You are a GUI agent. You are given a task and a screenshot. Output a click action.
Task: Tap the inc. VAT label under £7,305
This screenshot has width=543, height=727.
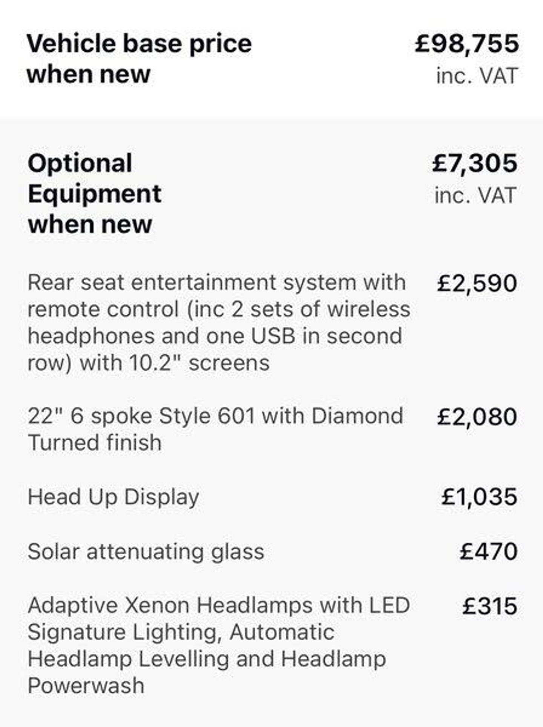pyautogui.click(x=476, y=195)
